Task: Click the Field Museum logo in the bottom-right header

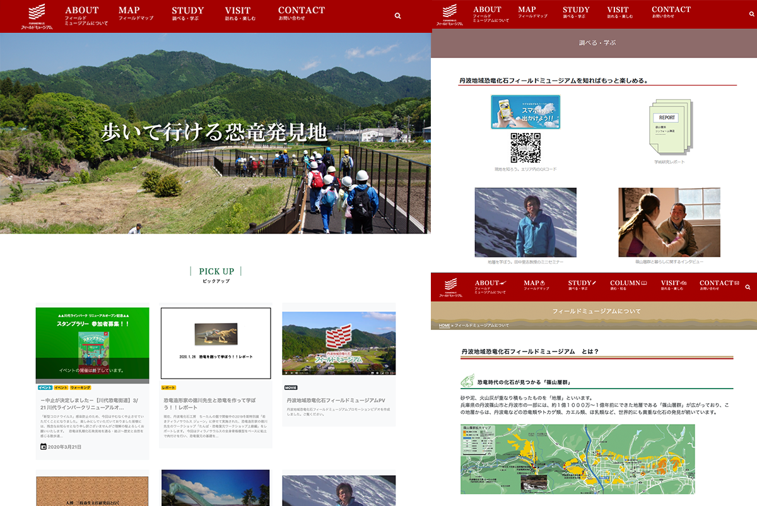Action: coord(452,287)
